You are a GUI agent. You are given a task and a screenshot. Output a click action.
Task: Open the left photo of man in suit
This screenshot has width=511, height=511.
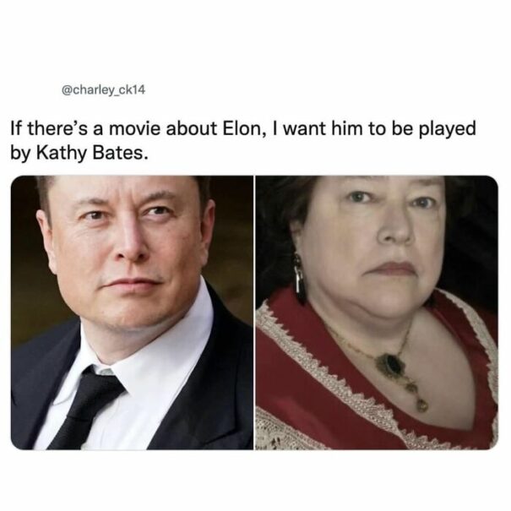(132, 313)
